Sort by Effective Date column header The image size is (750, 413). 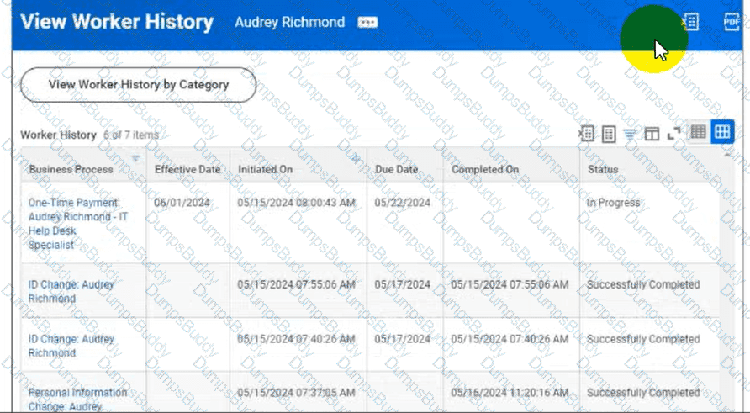(x=187, y=169)
